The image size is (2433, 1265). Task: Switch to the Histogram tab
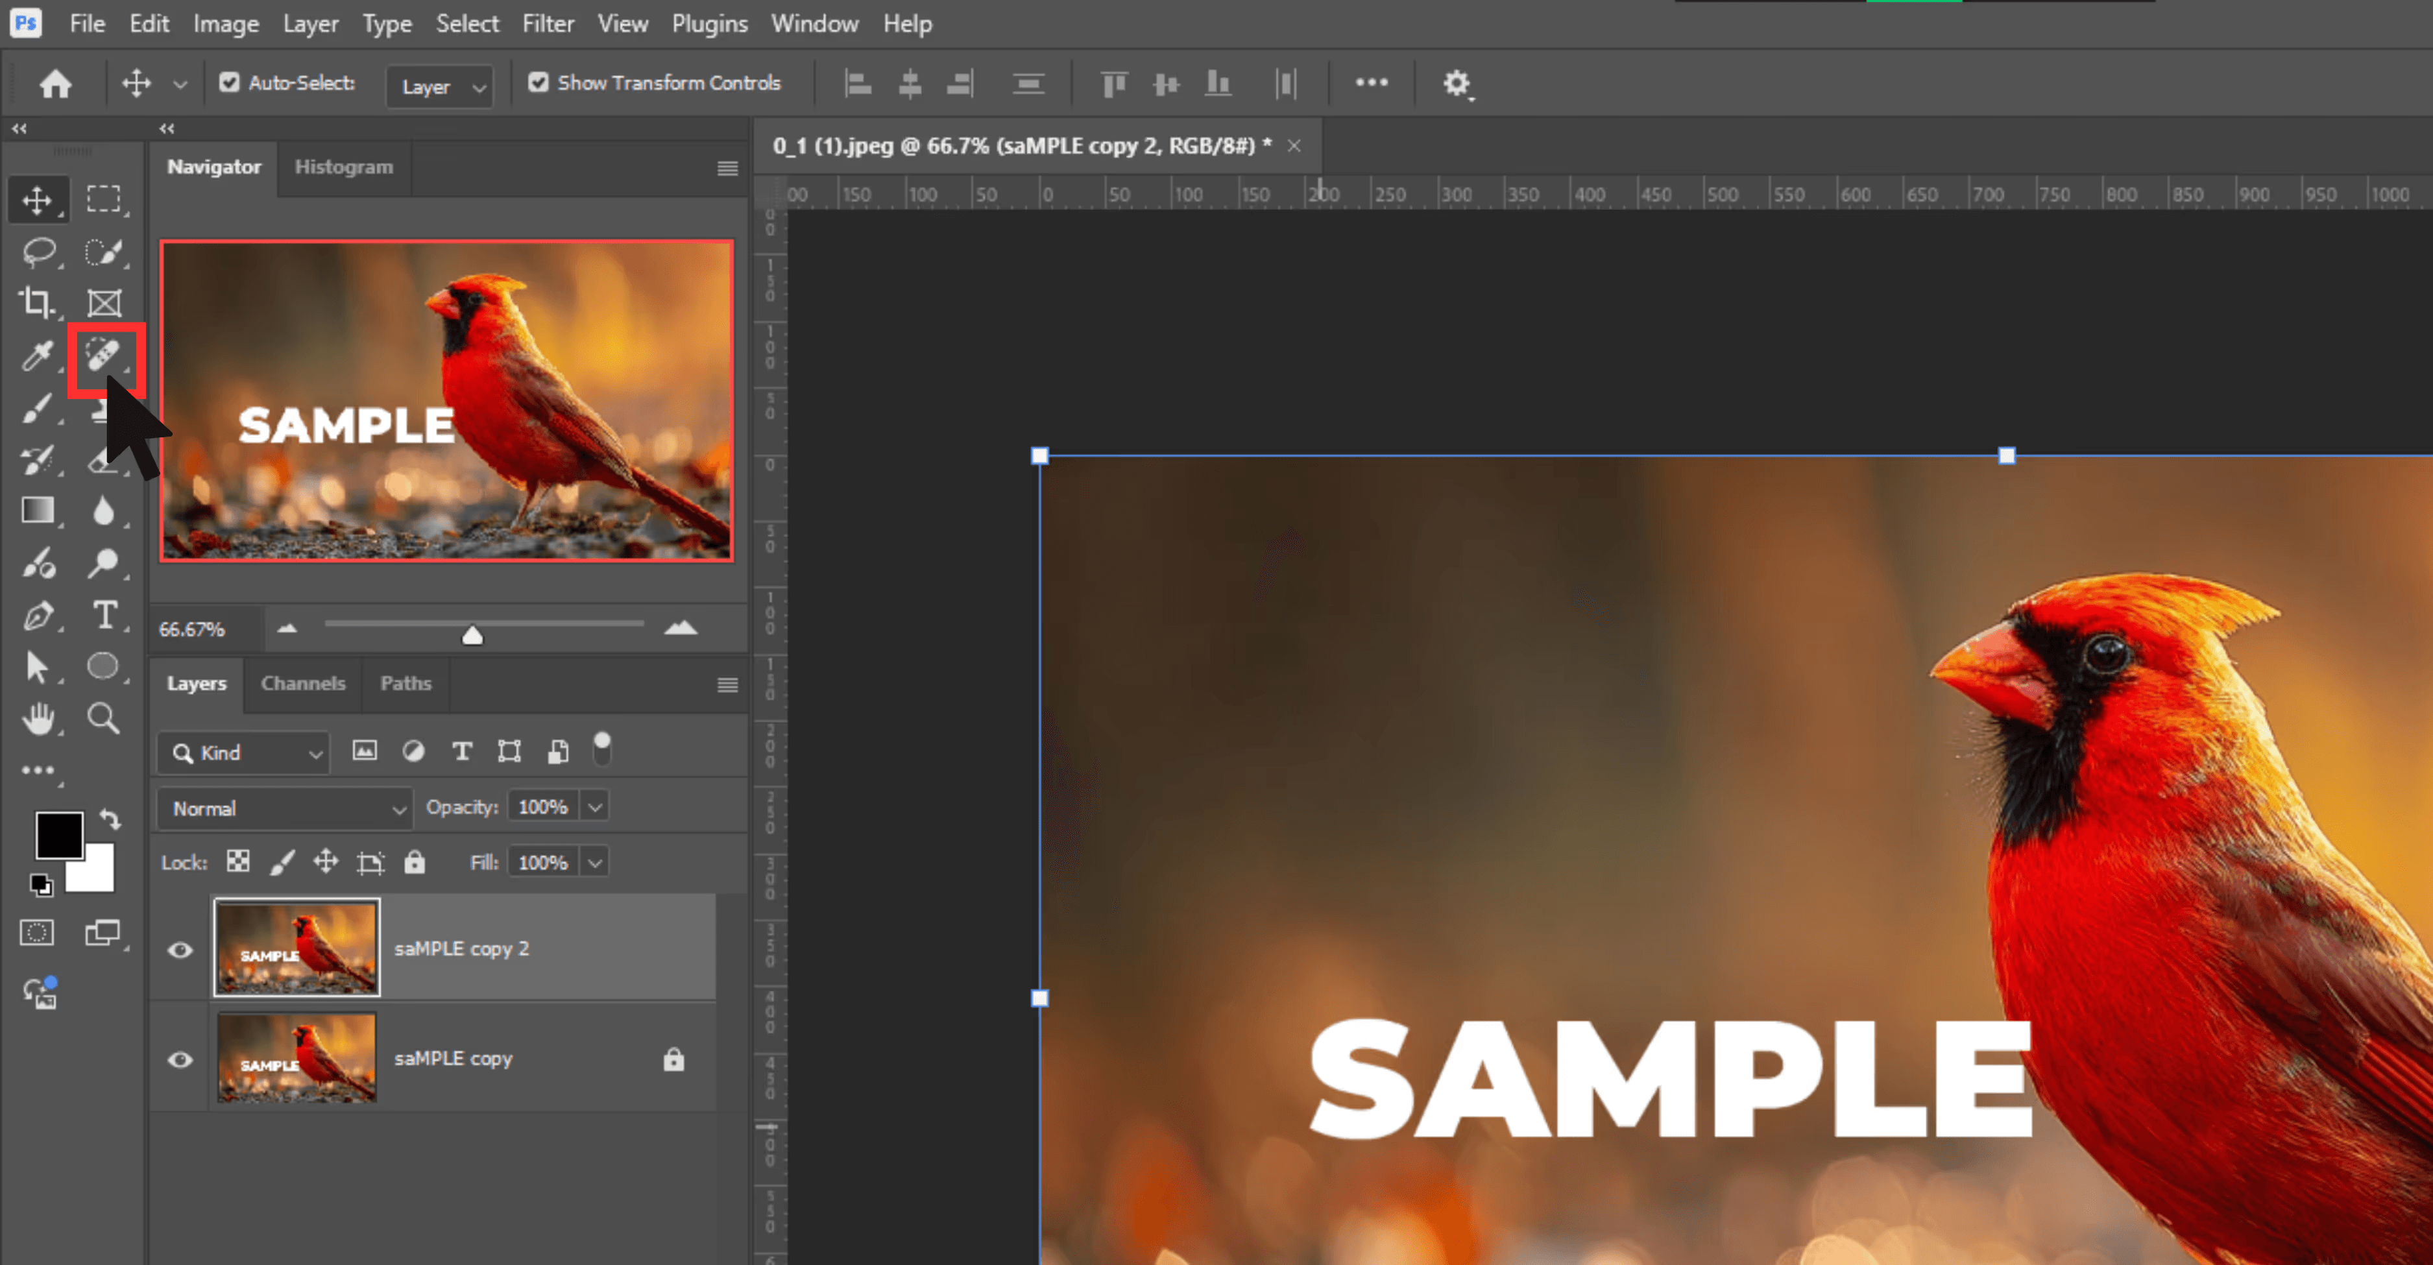[344, 167]
